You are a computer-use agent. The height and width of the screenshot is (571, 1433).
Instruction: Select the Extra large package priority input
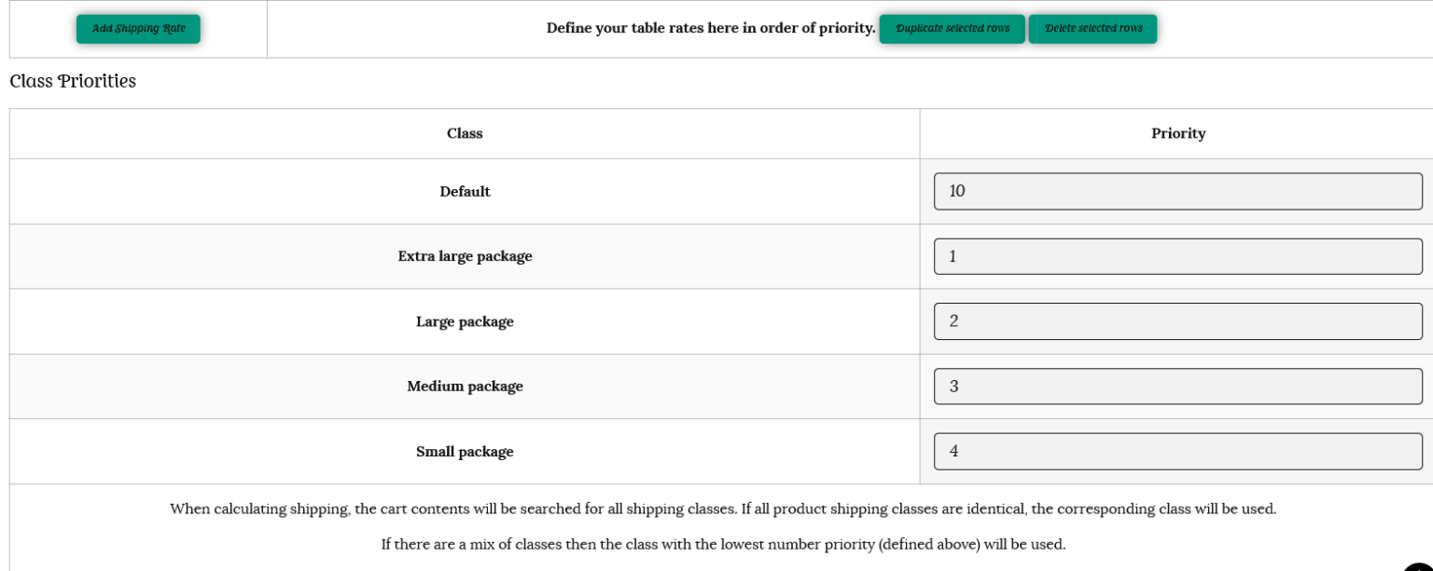click(x=1177, y=256)
